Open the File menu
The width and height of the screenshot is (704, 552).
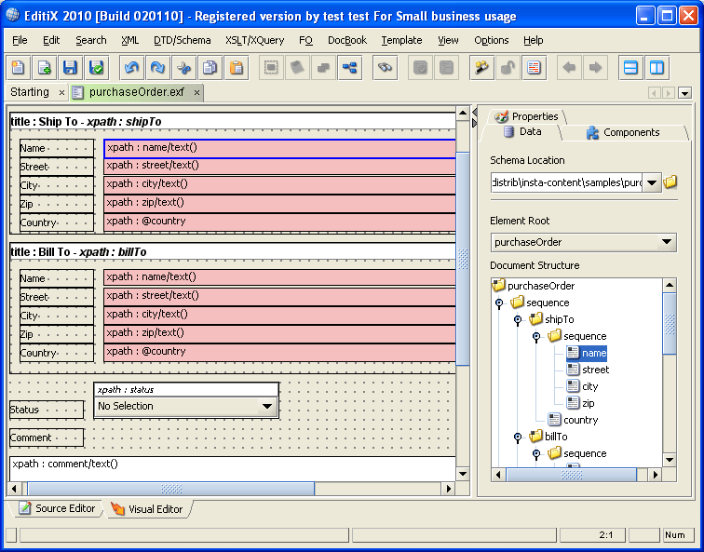point(20,40)
